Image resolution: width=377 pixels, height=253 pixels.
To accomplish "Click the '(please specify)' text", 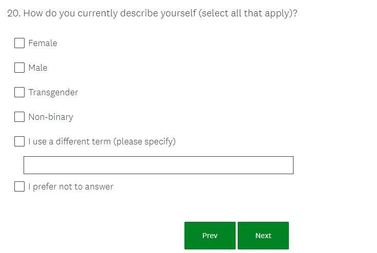I will tap(144, 141).
